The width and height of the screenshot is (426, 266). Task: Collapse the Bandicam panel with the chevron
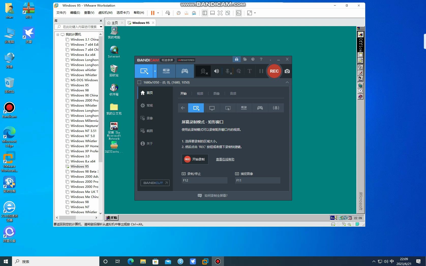pyautogui.click(x=287, y=82)
